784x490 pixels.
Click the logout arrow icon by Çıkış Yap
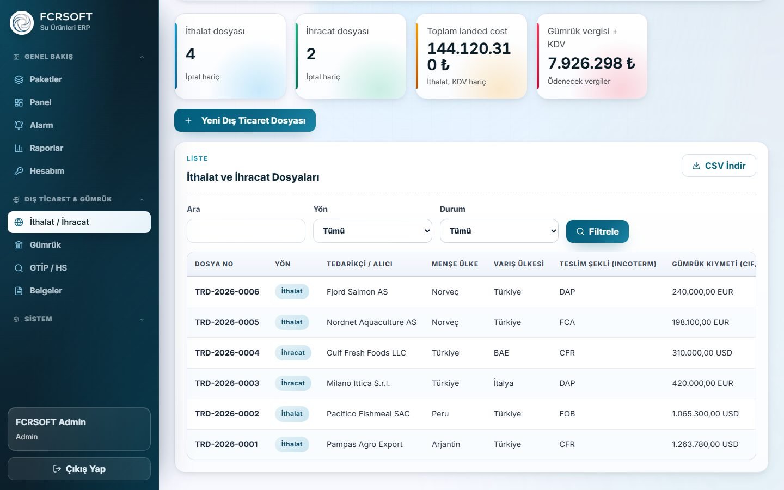point(57,469)
